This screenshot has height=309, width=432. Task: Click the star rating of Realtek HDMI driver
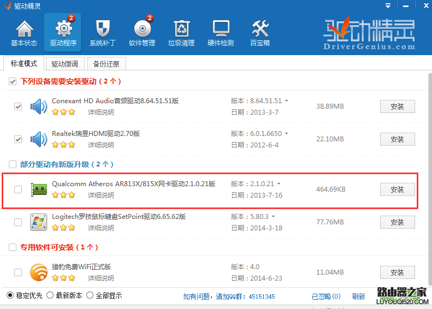tap(64, 145)
